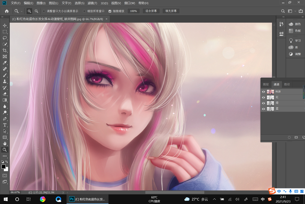
Task: Switch to the 路径 tab
Action: pos(287,85)
